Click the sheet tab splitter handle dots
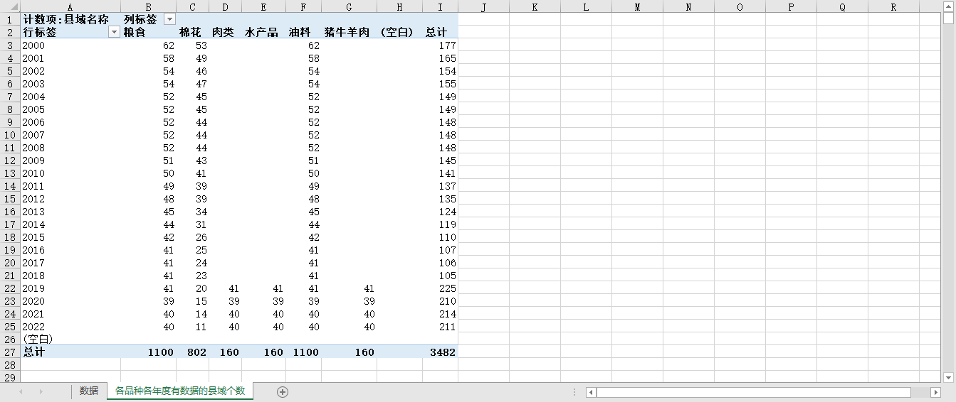956x402 pixels. click(574, 392)
